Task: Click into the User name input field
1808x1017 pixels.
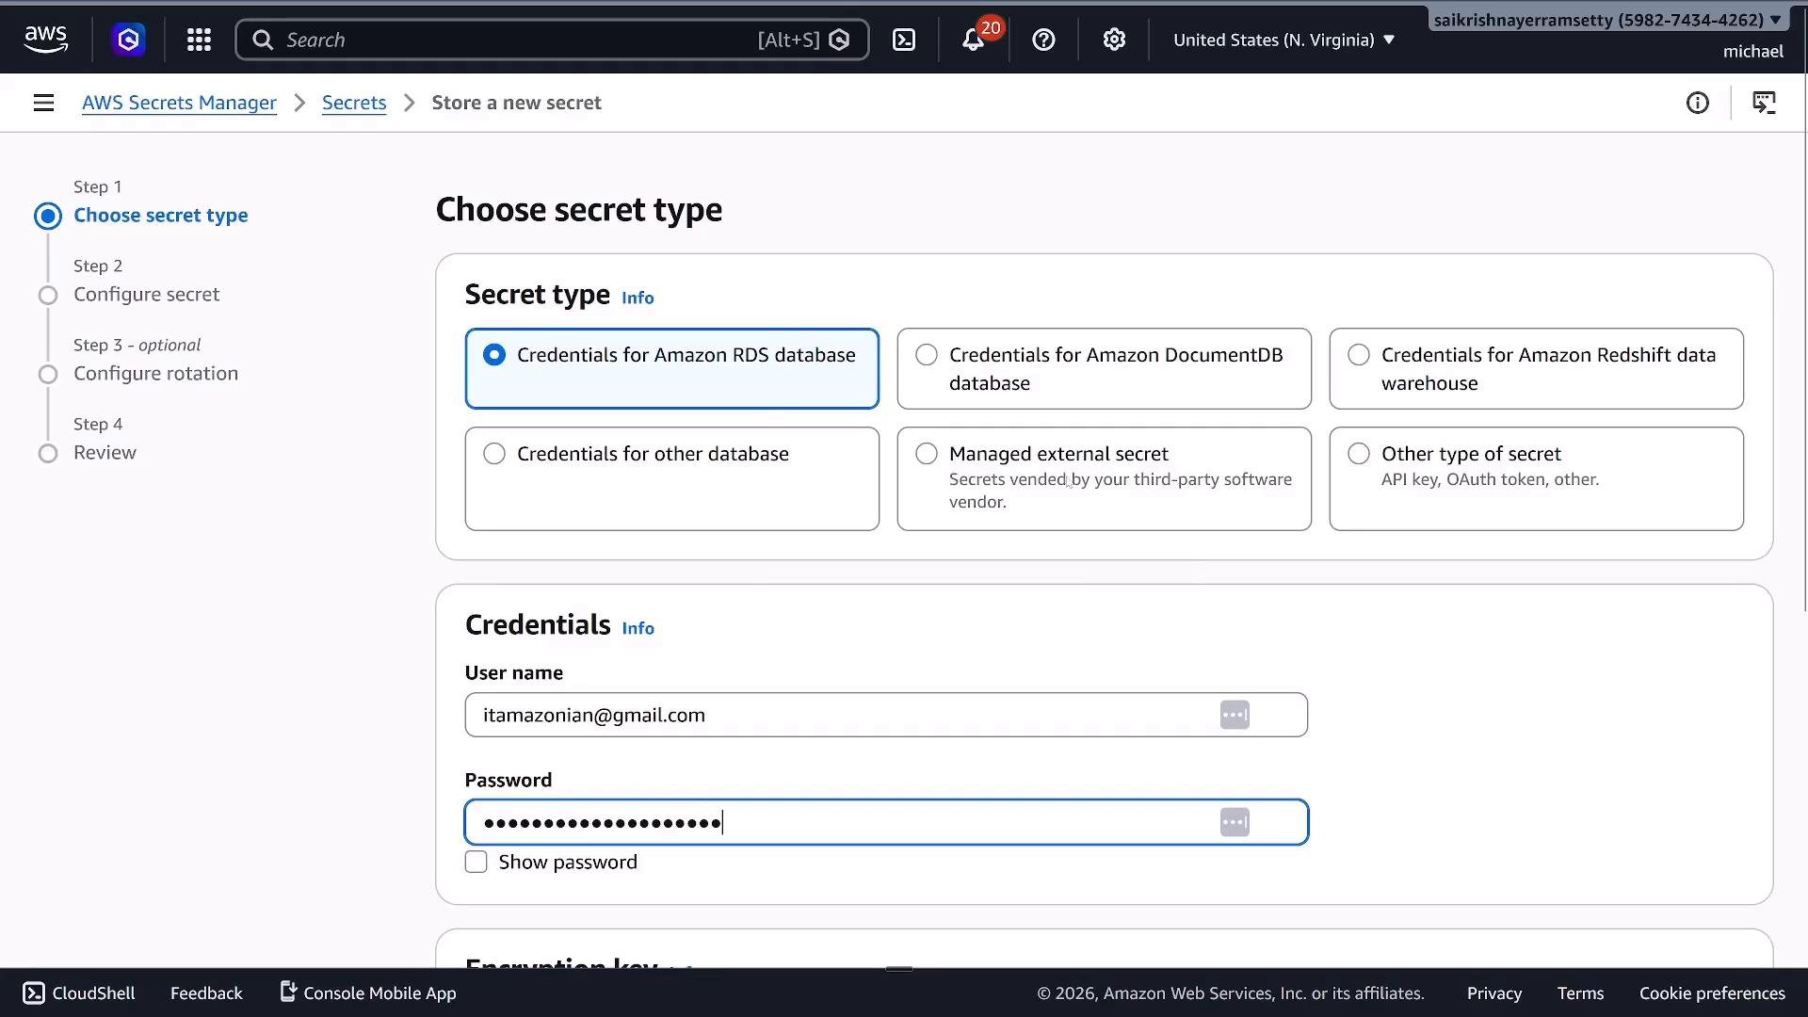Action: pos(886,715)
